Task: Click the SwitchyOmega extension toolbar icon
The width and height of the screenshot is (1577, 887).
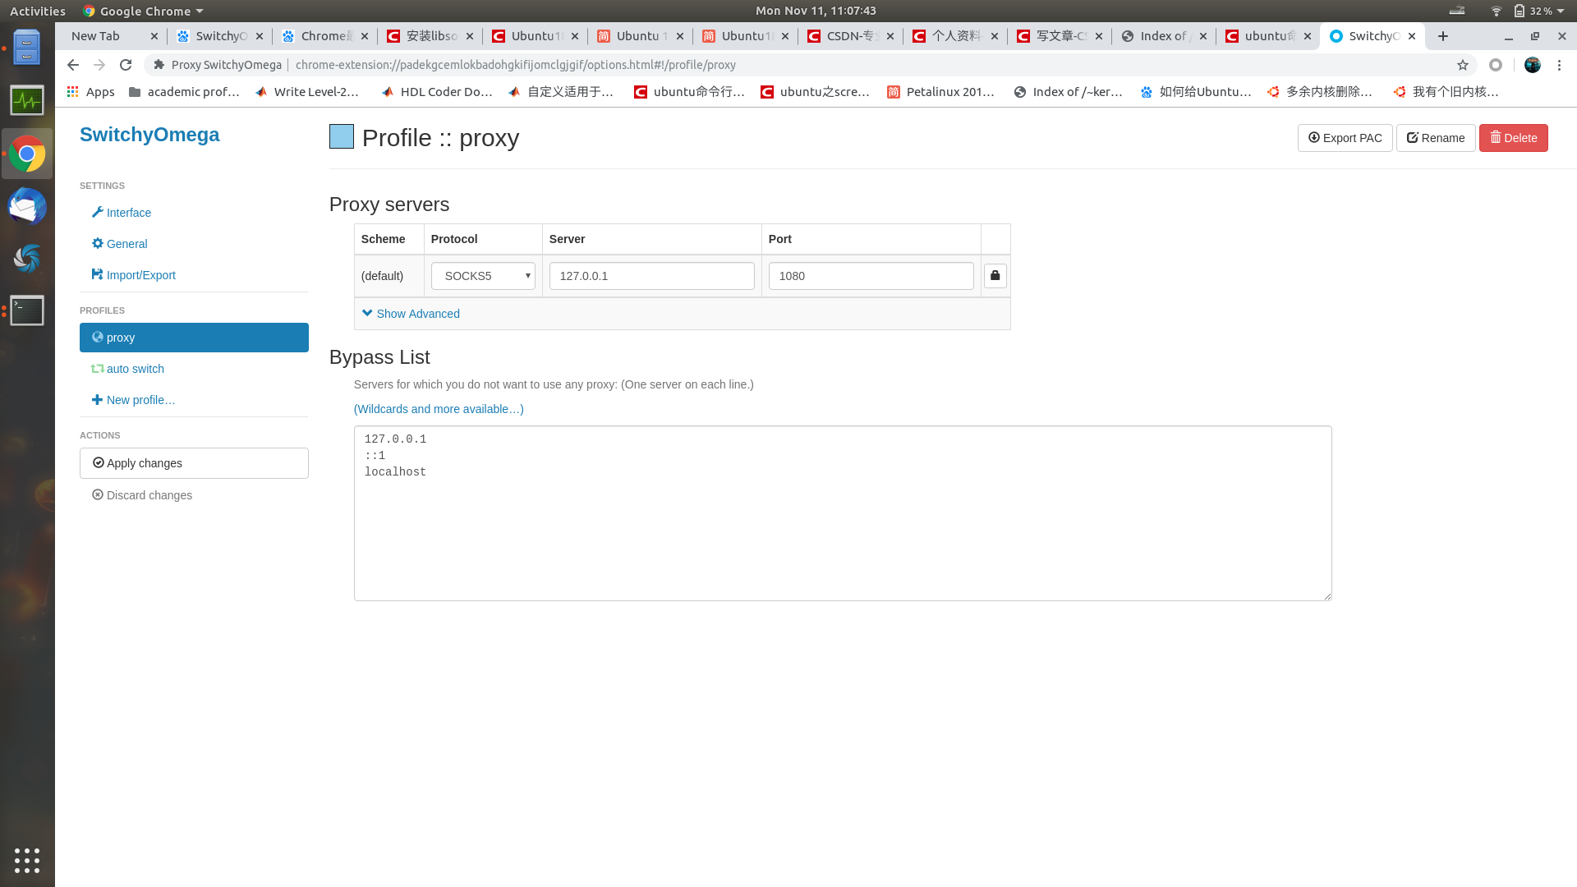Action: click(x=1496, y=65)
